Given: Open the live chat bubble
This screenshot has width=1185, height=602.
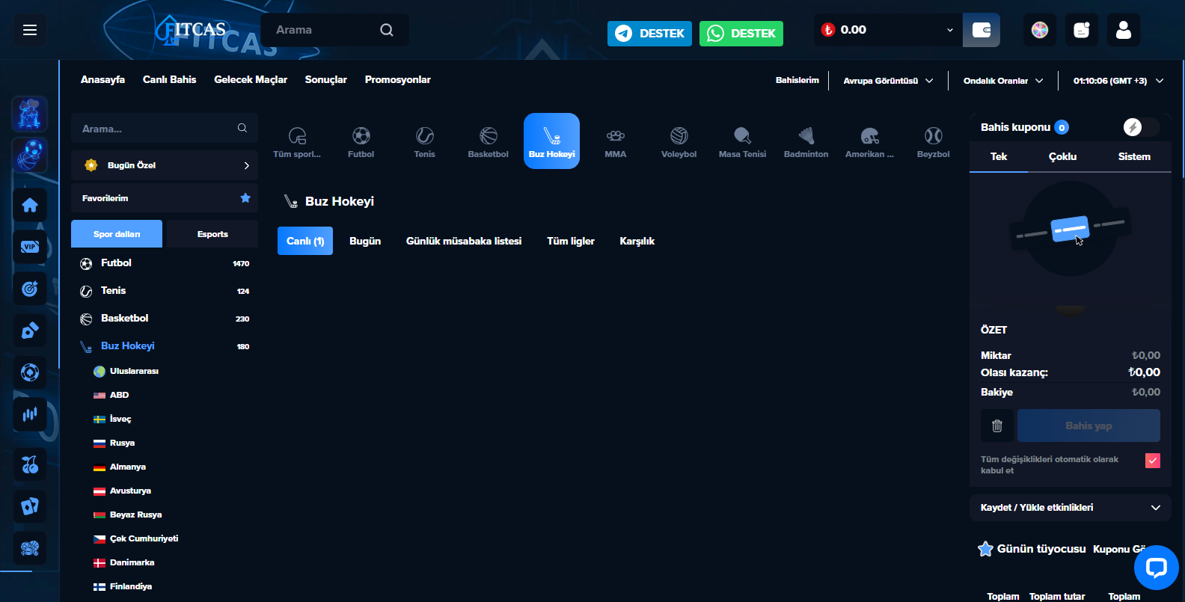Looking at the screenshot, I should (x=1156, y=568).
